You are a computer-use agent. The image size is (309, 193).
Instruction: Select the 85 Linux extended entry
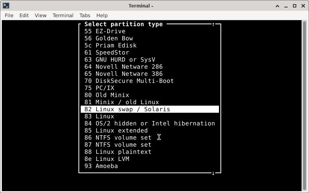click(x=116, y=131)
